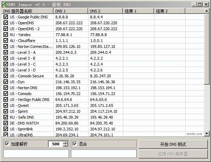Click the 500 timeout input field
Screen dimensions: 211x162
(x=55, y=144)
